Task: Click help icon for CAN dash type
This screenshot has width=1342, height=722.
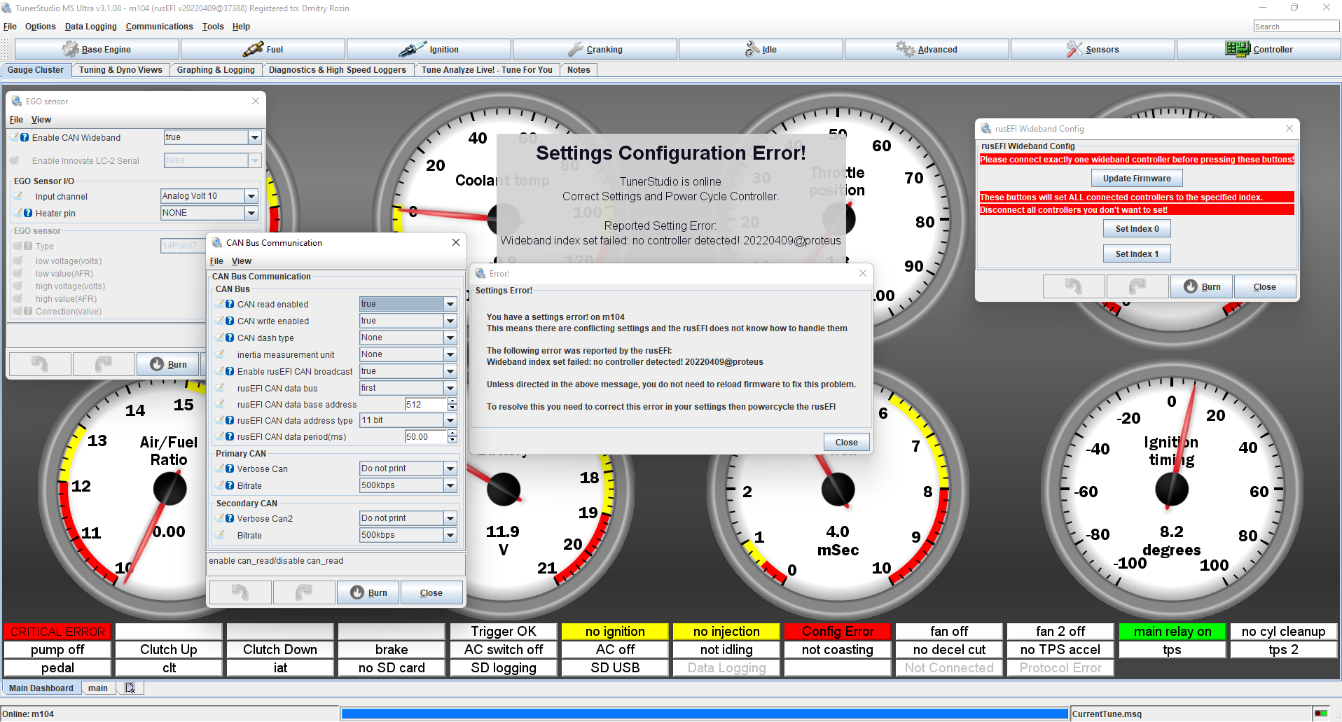Action: point(230,338)
